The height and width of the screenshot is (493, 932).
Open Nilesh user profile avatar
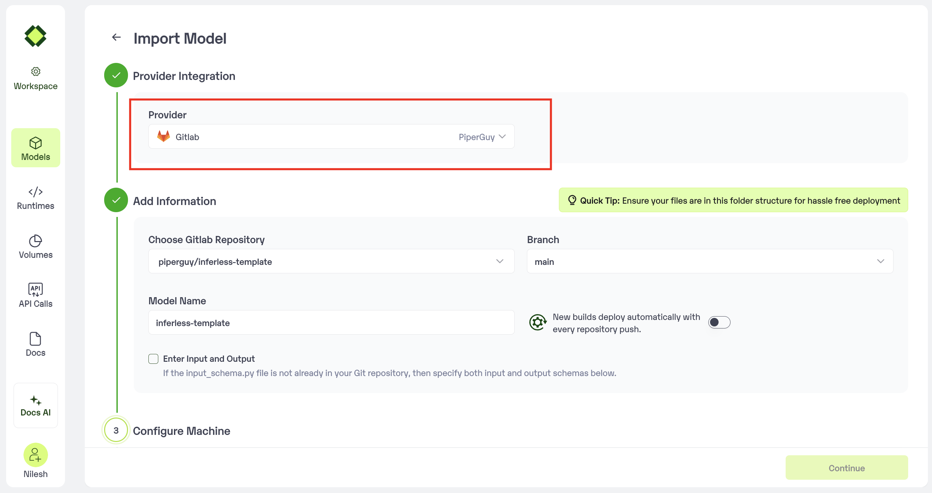[x=35, y=455]
